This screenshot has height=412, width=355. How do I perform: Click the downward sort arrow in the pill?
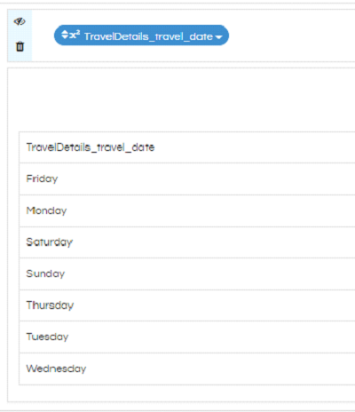point(65,37)
